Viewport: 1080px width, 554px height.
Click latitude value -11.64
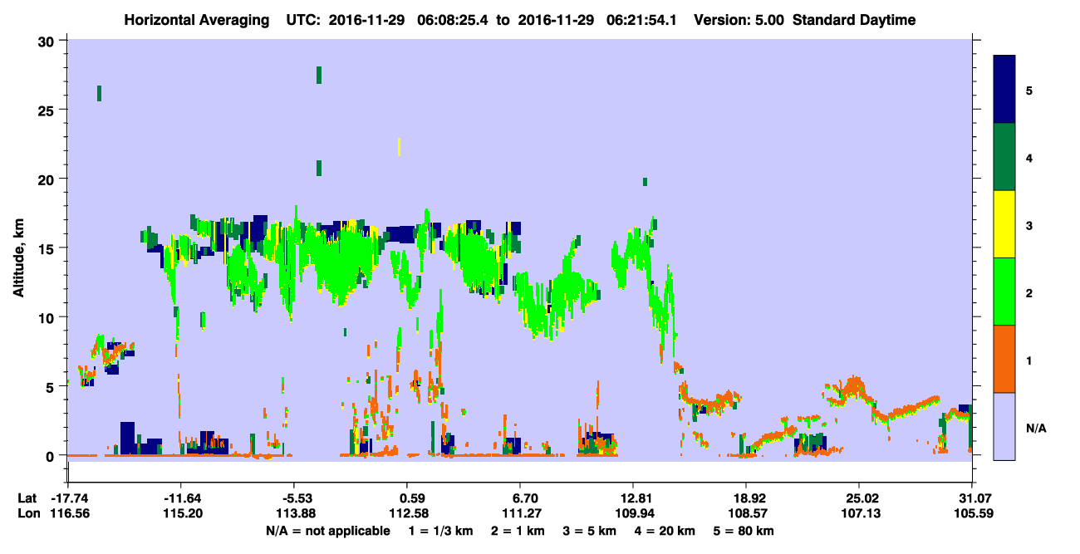(182, 498)
